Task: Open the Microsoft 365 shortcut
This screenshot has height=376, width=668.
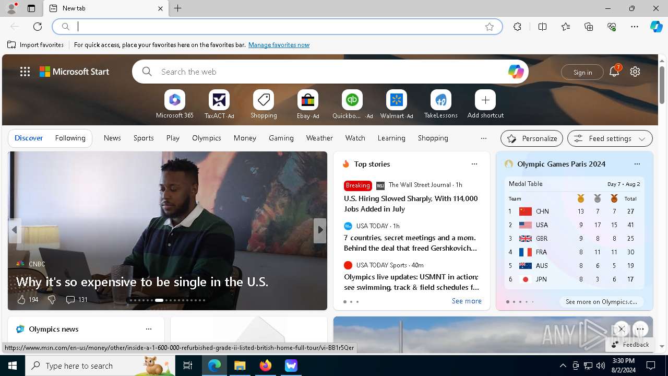Action: pyautogui.click(x=175, y=104)
